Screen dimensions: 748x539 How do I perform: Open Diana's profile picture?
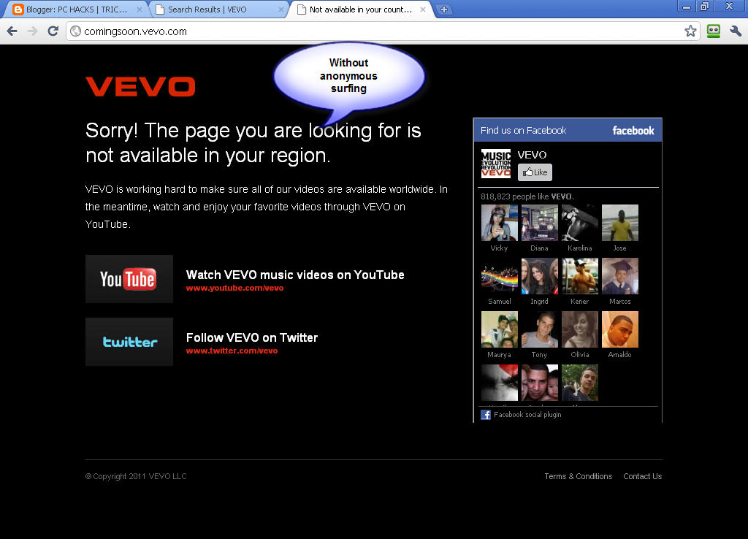[540, 223]
